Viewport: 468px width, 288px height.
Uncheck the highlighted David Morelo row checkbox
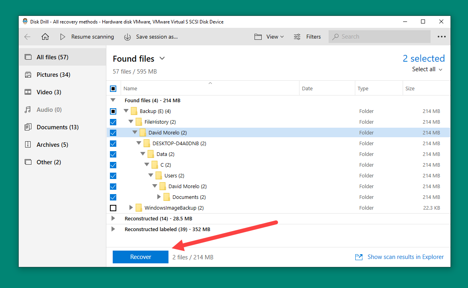pyautogui.click(x=113, y=133)
